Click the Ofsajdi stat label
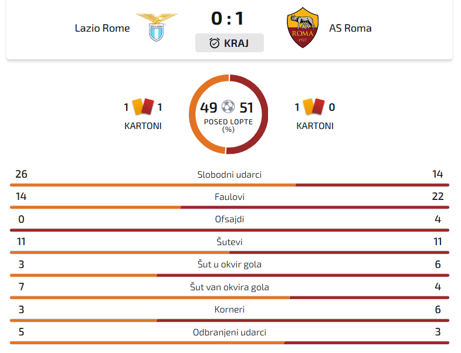461x353 pixels. [229, 219]
